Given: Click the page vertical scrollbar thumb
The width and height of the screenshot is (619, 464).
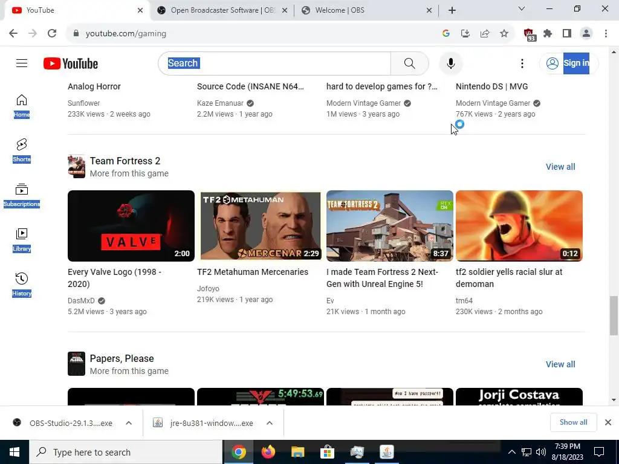Looking at the screenshot, I should coord(614,315).
